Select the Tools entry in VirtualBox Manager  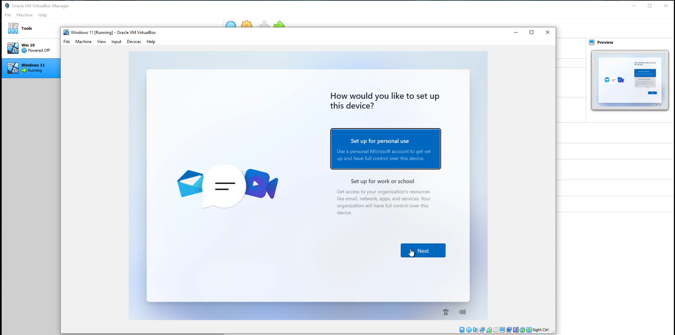[31, 28]
